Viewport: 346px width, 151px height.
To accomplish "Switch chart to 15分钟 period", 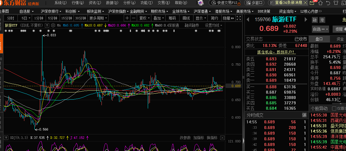I will (67, 18).
